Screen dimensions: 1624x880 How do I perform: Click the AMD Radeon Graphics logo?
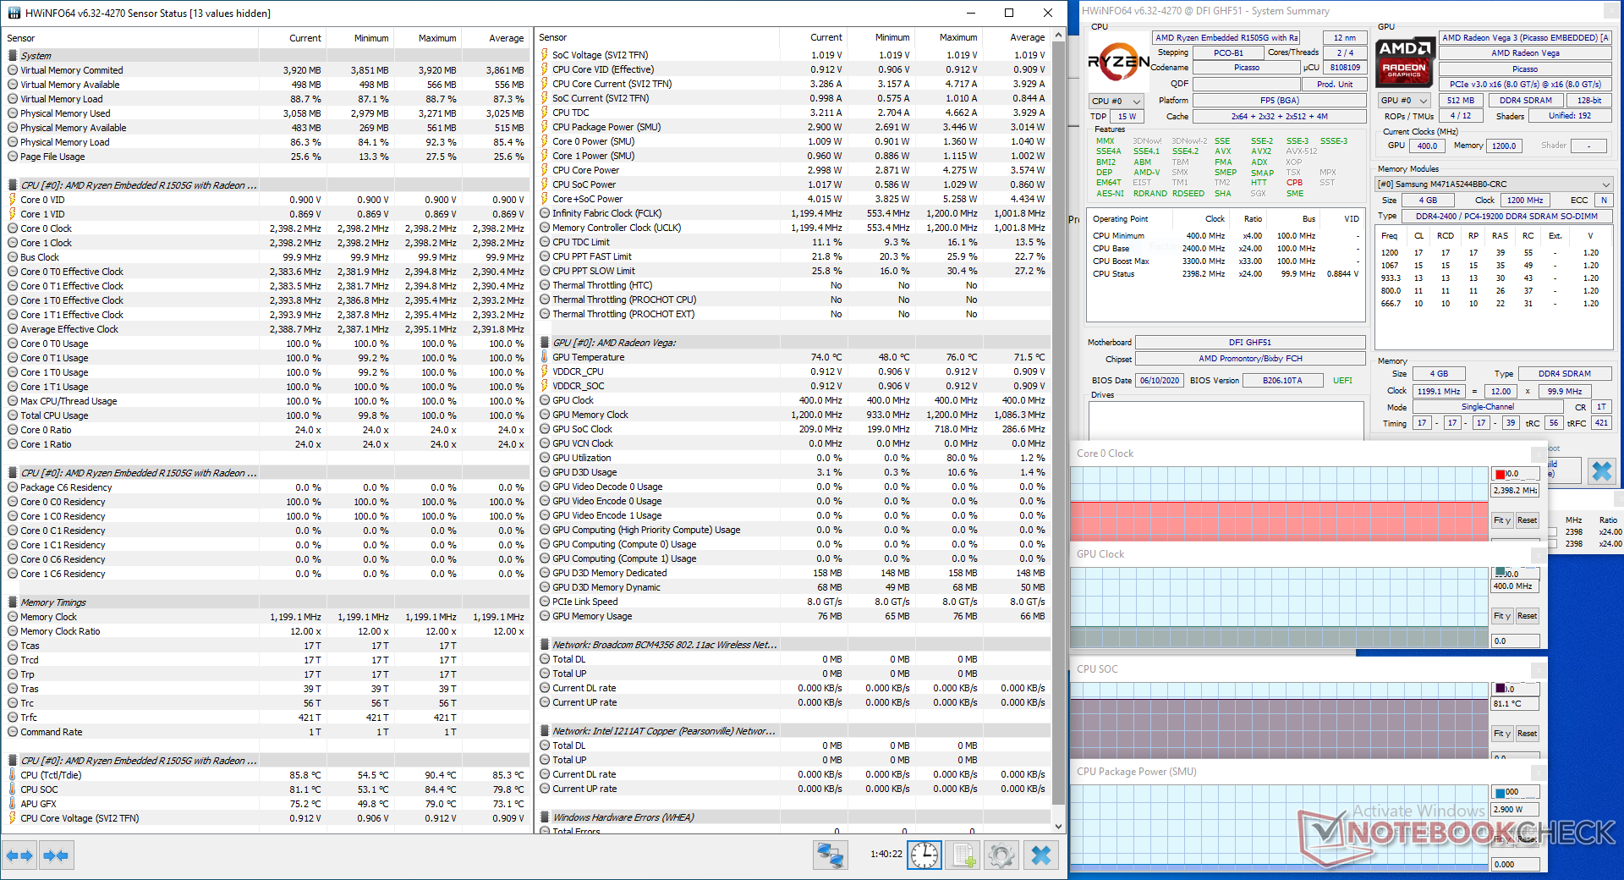click(x=1404, y=63)
